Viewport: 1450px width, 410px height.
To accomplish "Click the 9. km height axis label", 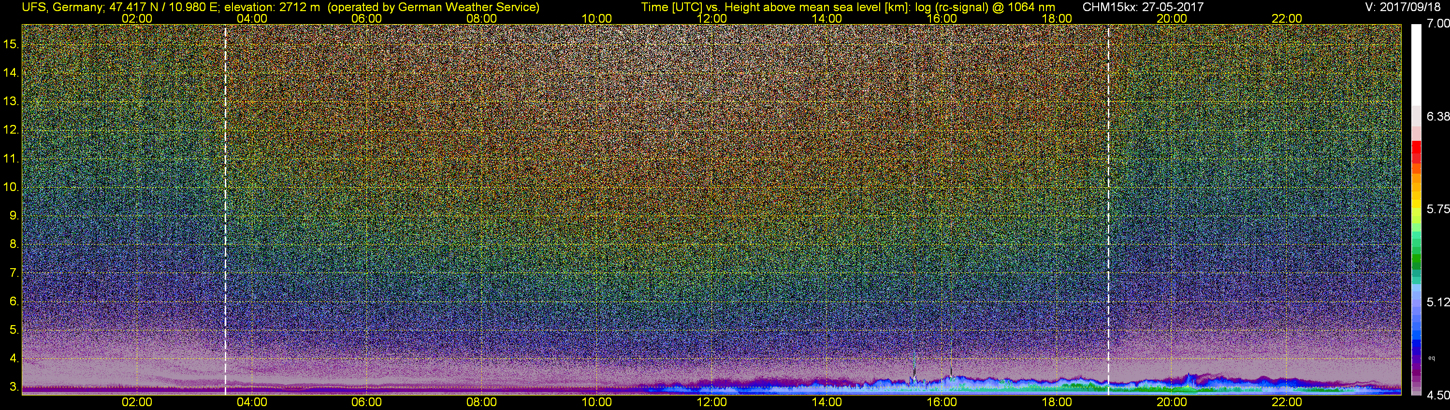I will (14, 216).
